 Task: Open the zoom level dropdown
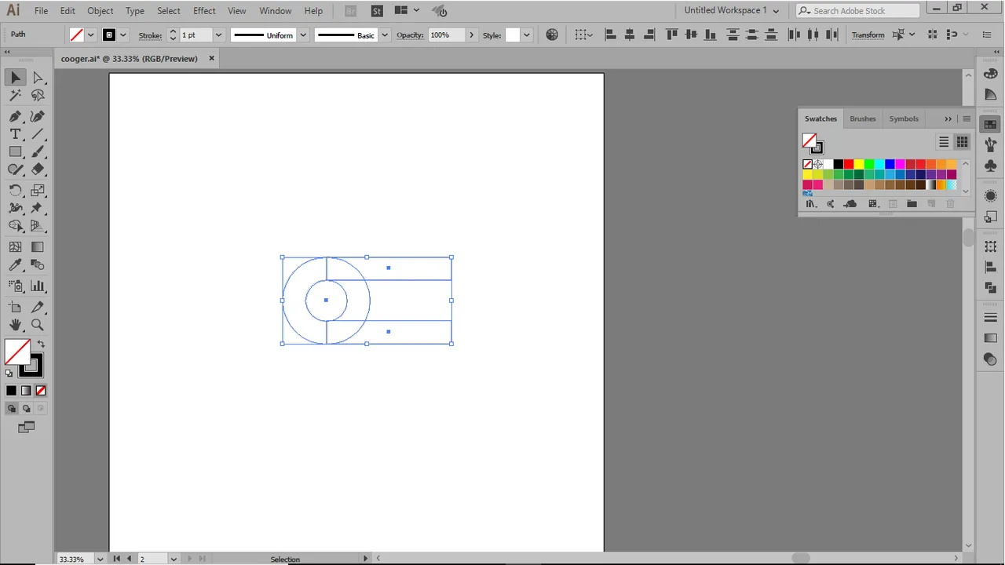pyautogui.click(x=100, y=559)
